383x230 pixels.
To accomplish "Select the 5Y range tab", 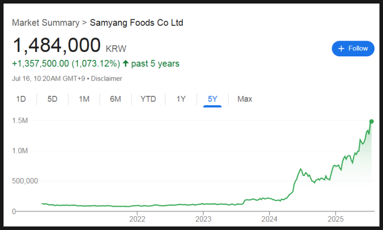I will 212,99.
